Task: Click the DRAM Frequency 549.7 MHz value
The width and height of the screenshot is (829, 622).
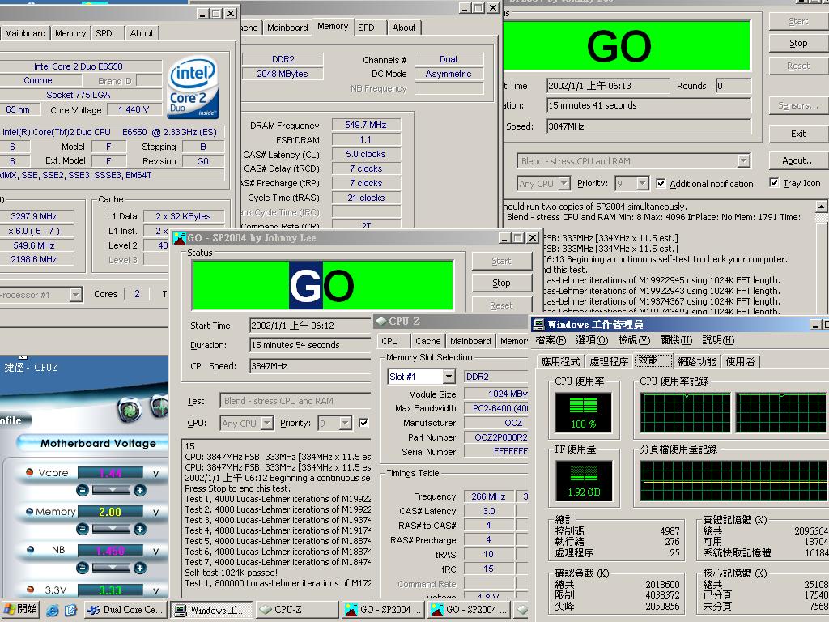Action: pos(366,125)
